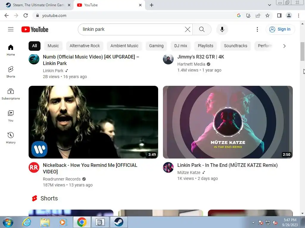305x228 pixels.
Task: Click Mütze Katze channel avatar
Action: click(168, 167)
